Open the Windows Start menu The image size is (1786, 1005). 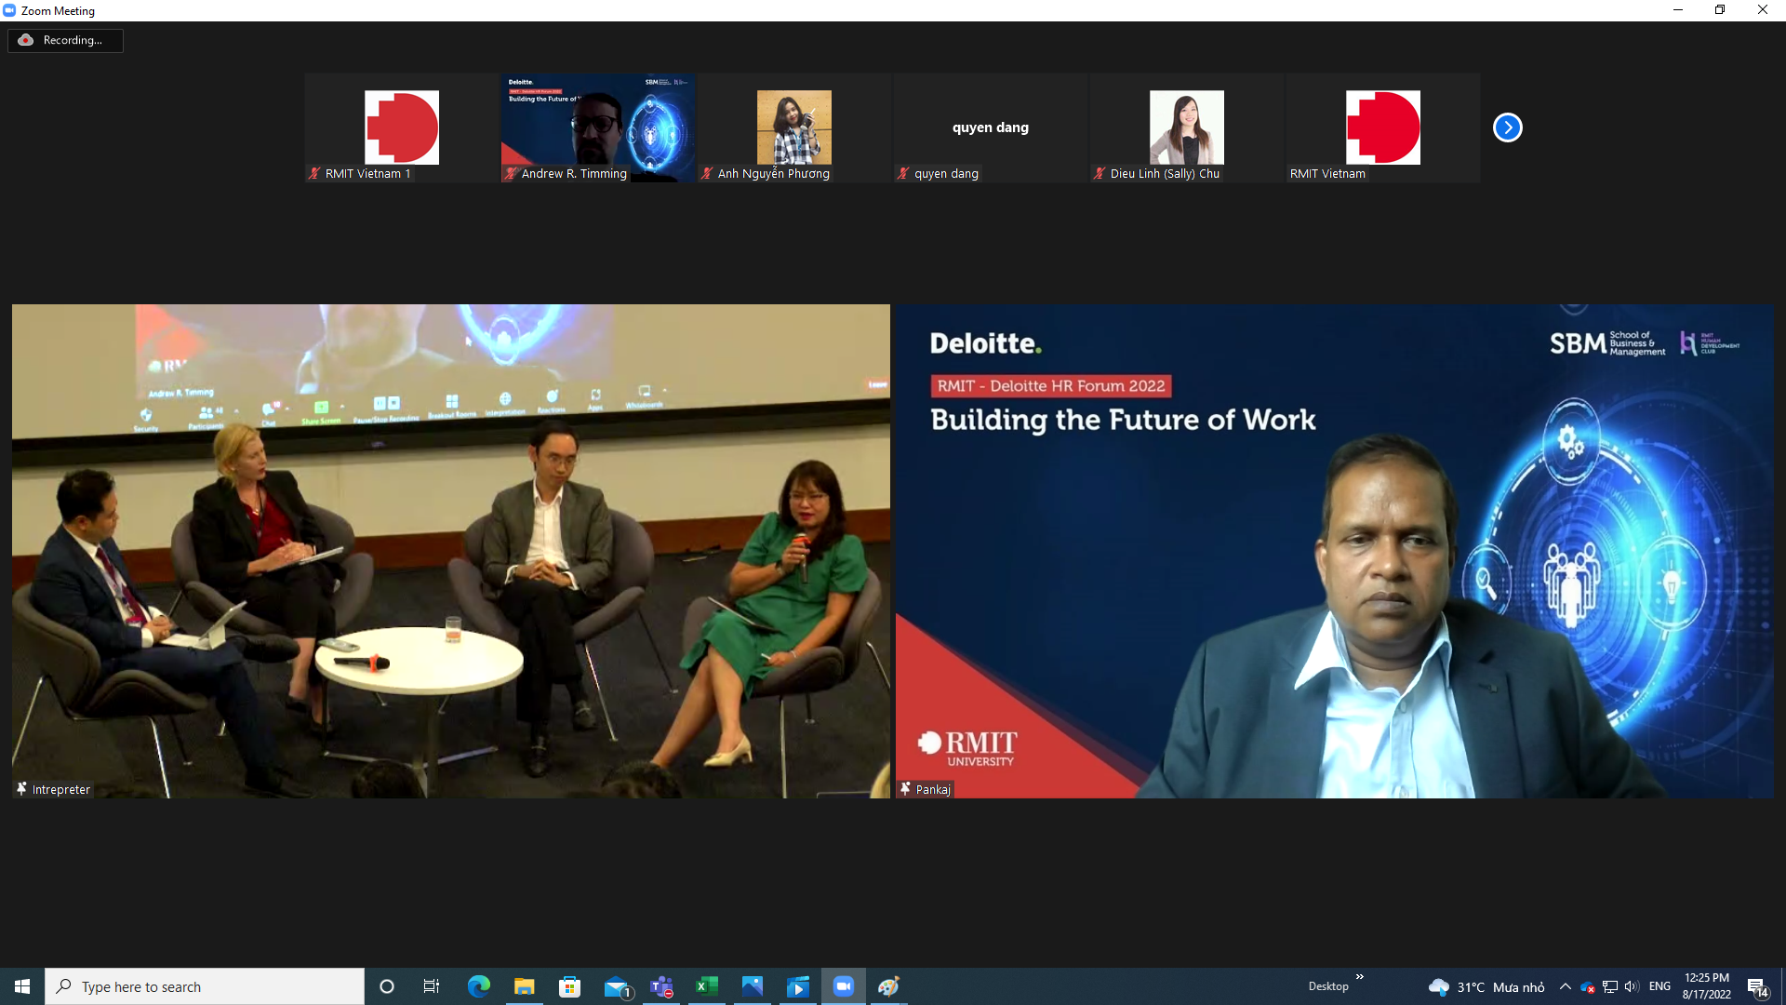(22, 986)
